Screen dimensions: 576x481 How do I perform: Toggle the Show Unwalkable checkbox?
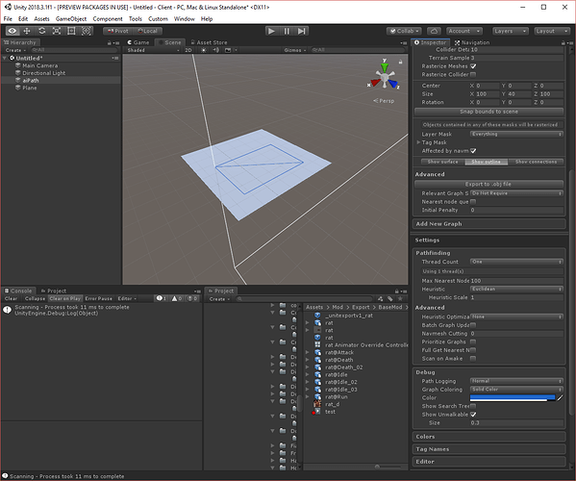pyautogui.click(x=473, y=414)
